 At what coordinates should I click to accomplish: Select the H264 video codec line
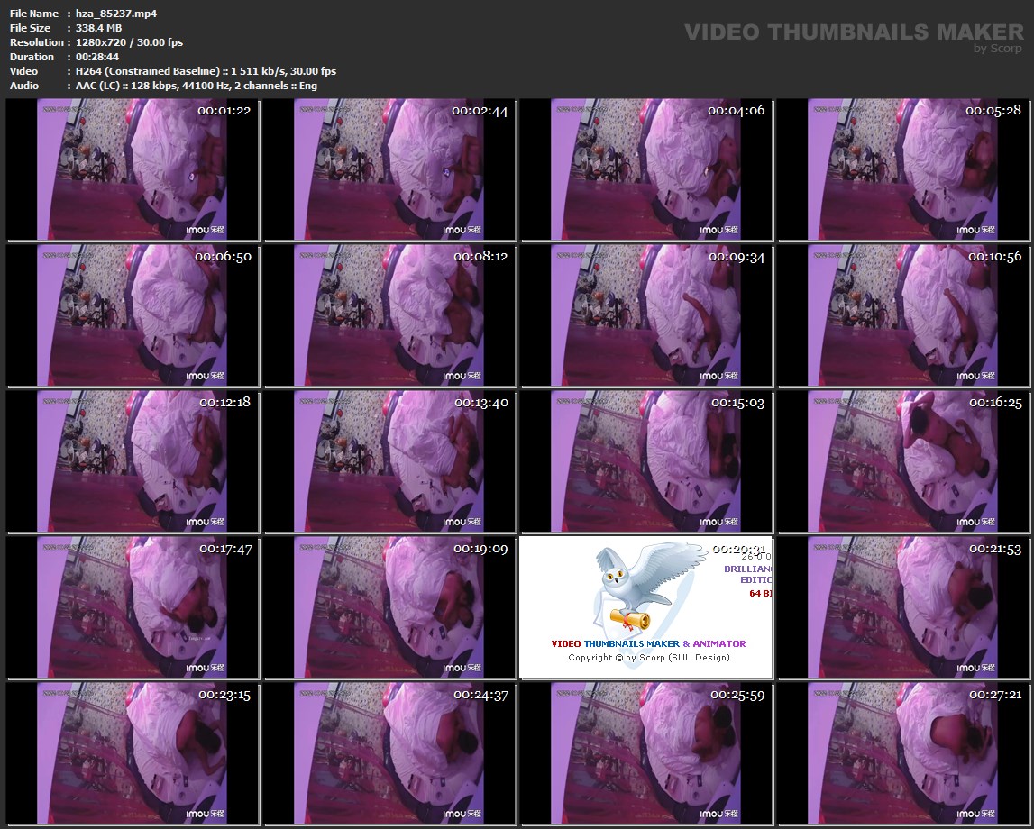206,71
